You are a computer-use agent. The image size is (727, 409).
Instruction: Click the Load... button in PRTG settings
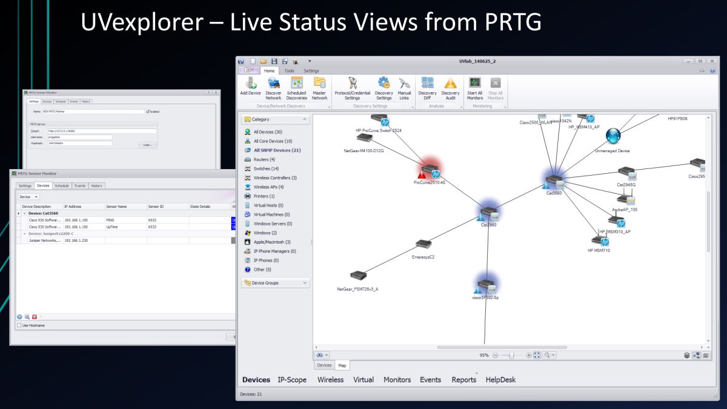pyautogui.click(x=147, y=145)
